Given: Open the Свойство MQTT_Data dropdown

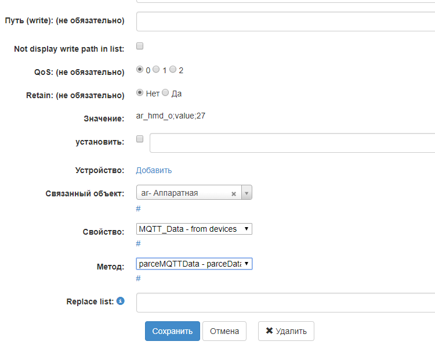Looking at the screenshot, I should click(x=194, y=229).
